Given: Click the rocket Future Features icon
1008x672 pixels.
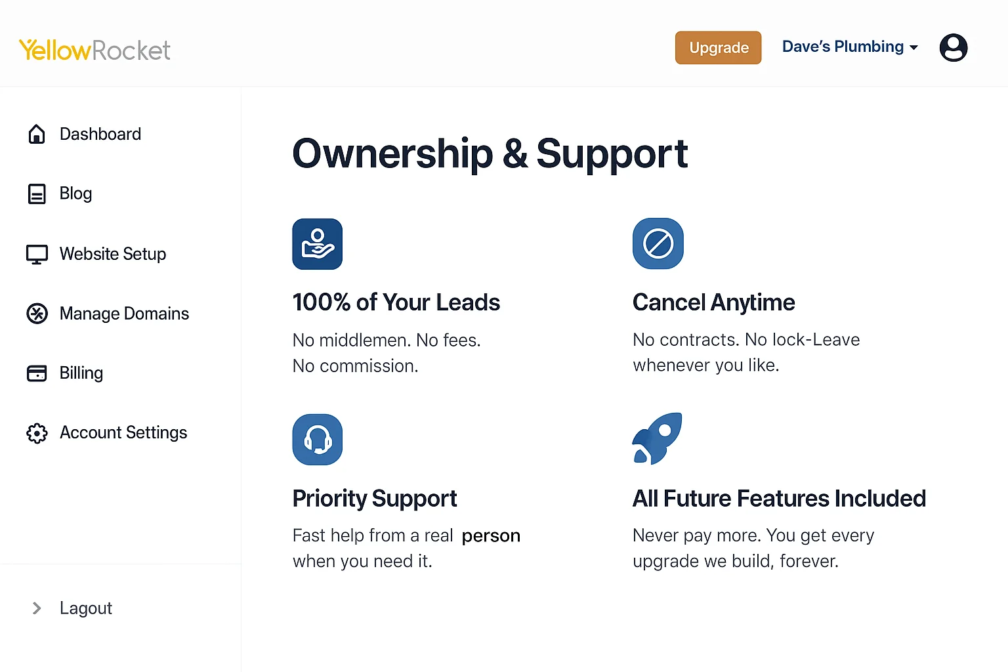Looking at the screenshot, I should pyautogui.click(x=657, y=438).
